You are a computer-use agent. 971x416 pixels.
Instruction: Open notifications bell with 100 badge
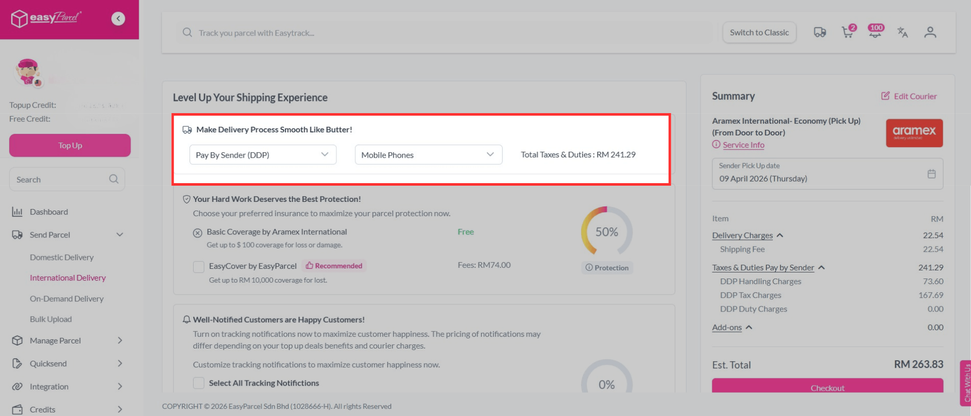pyautogui.click(x=875, y=32)
